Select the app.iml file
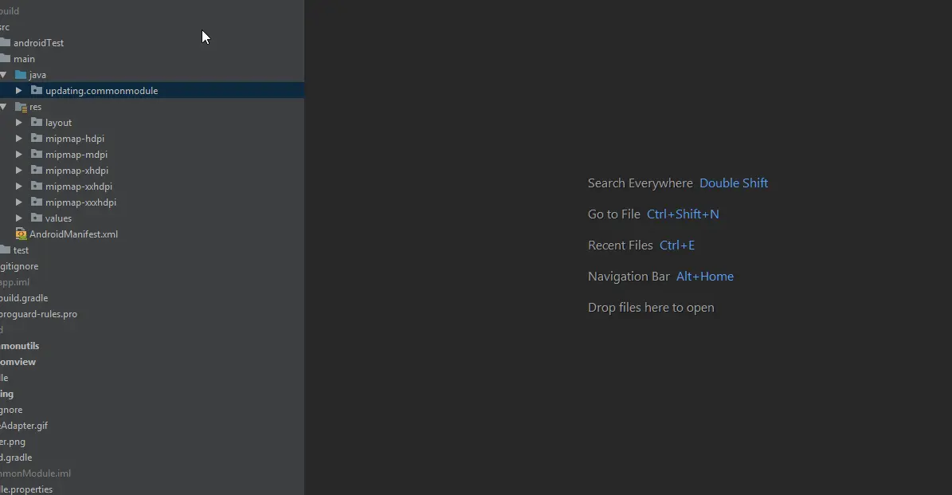The image size is (952, 495). tap(14, 282)
